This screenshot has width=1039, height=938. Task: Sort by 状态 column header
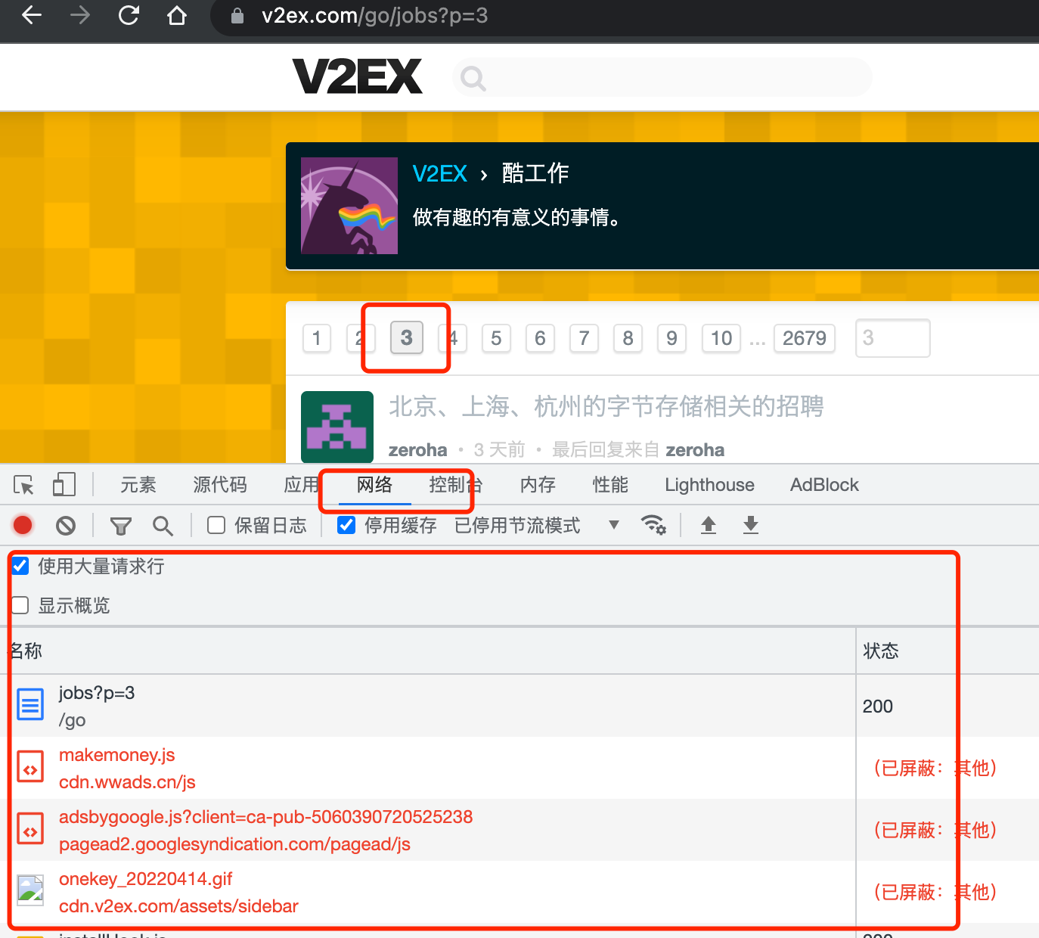[x=948, y=651]
